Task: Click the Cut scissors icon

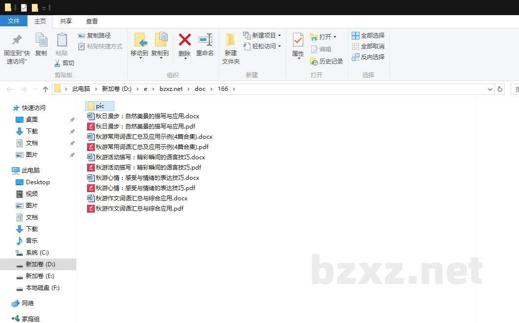Action: tap(57, 63)
